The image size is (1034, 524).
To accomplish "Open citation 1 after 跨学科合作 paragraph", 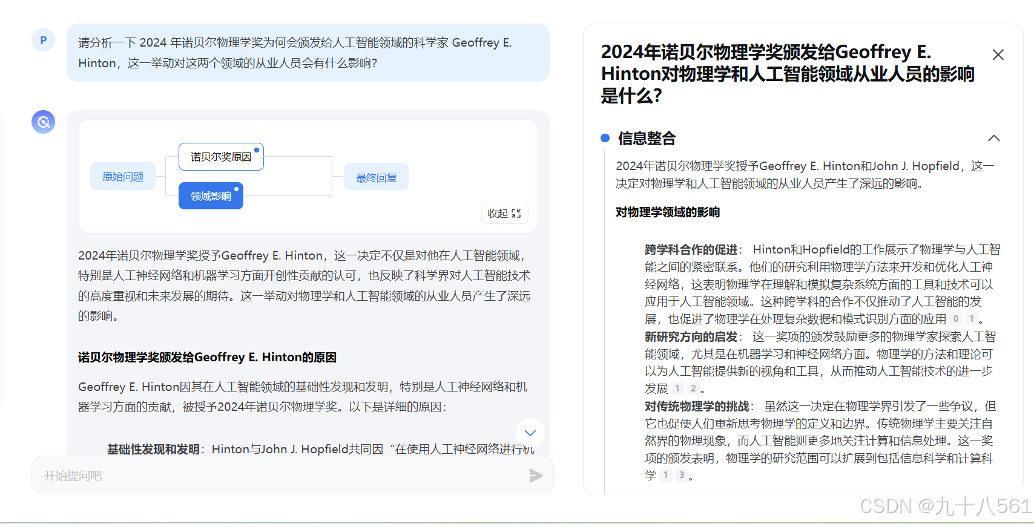I will tap(972, 319).
